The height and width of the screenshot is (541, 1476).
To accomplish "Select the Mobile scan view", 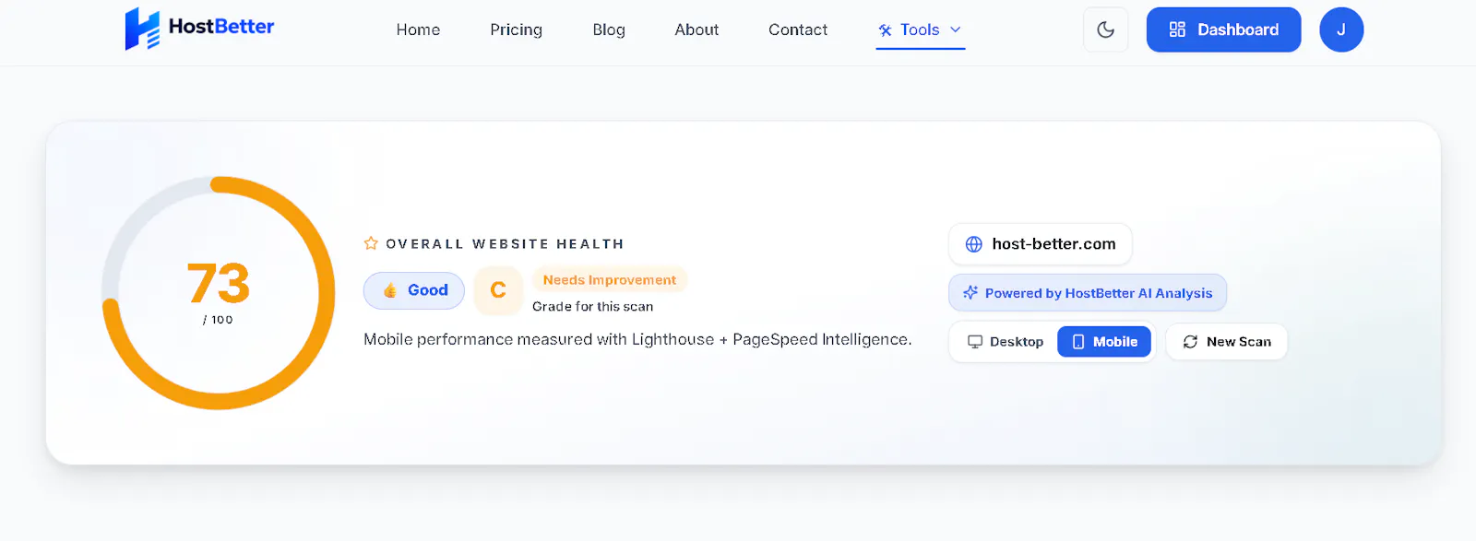I will (x=1104, y=342).
